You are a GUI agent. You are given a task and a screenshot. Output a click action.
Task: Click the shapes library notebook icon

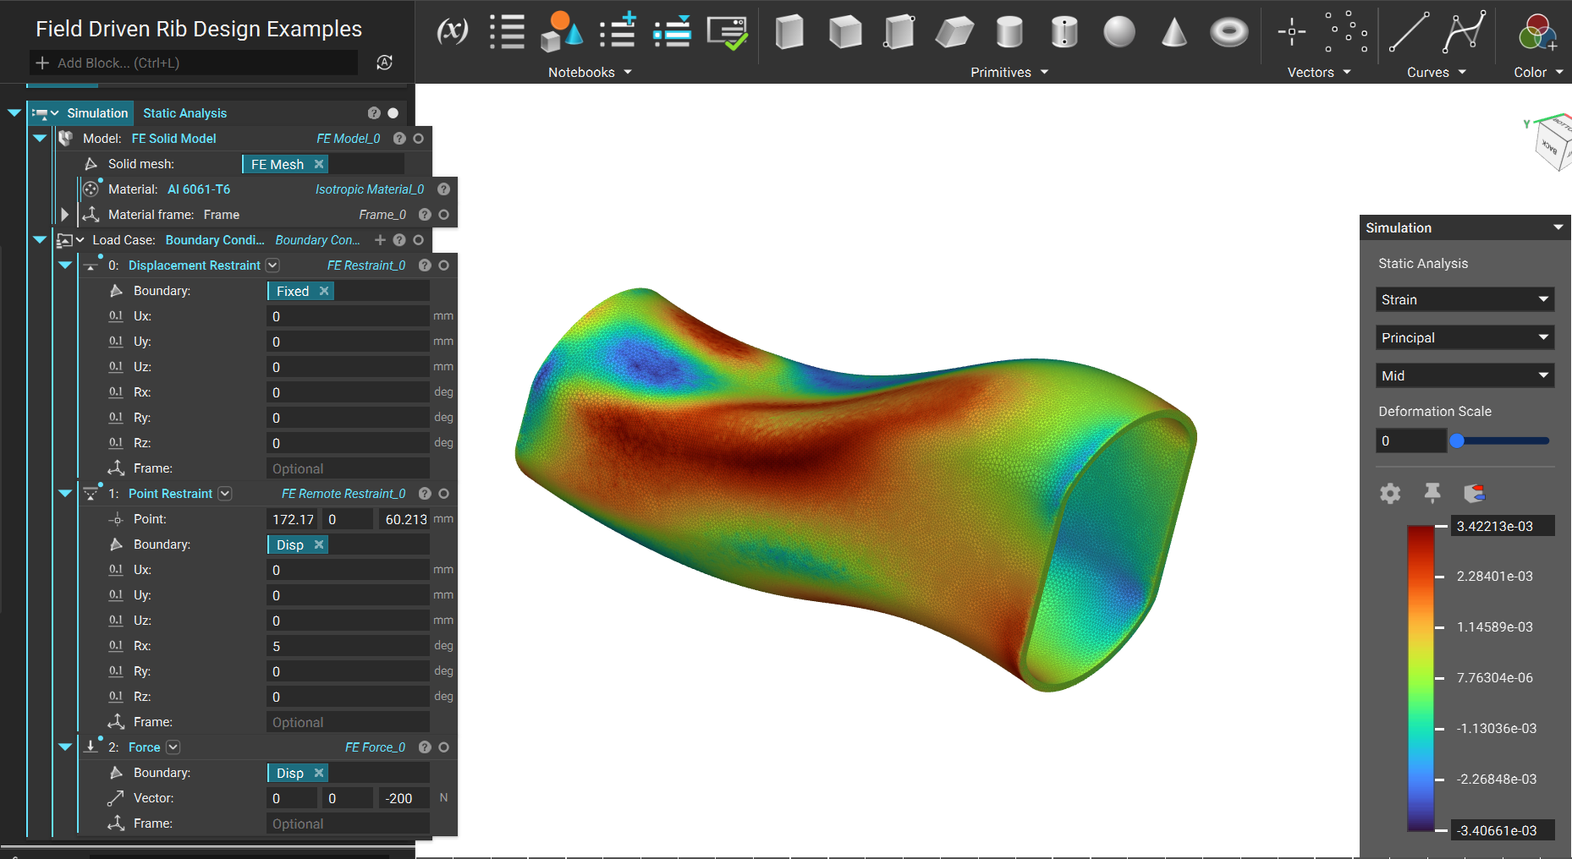point(562,32)
